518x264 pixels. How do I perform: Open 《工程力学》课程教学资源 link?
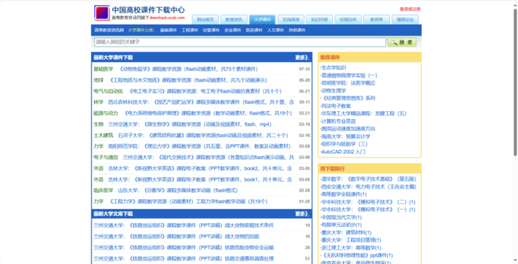pos(188,202)
